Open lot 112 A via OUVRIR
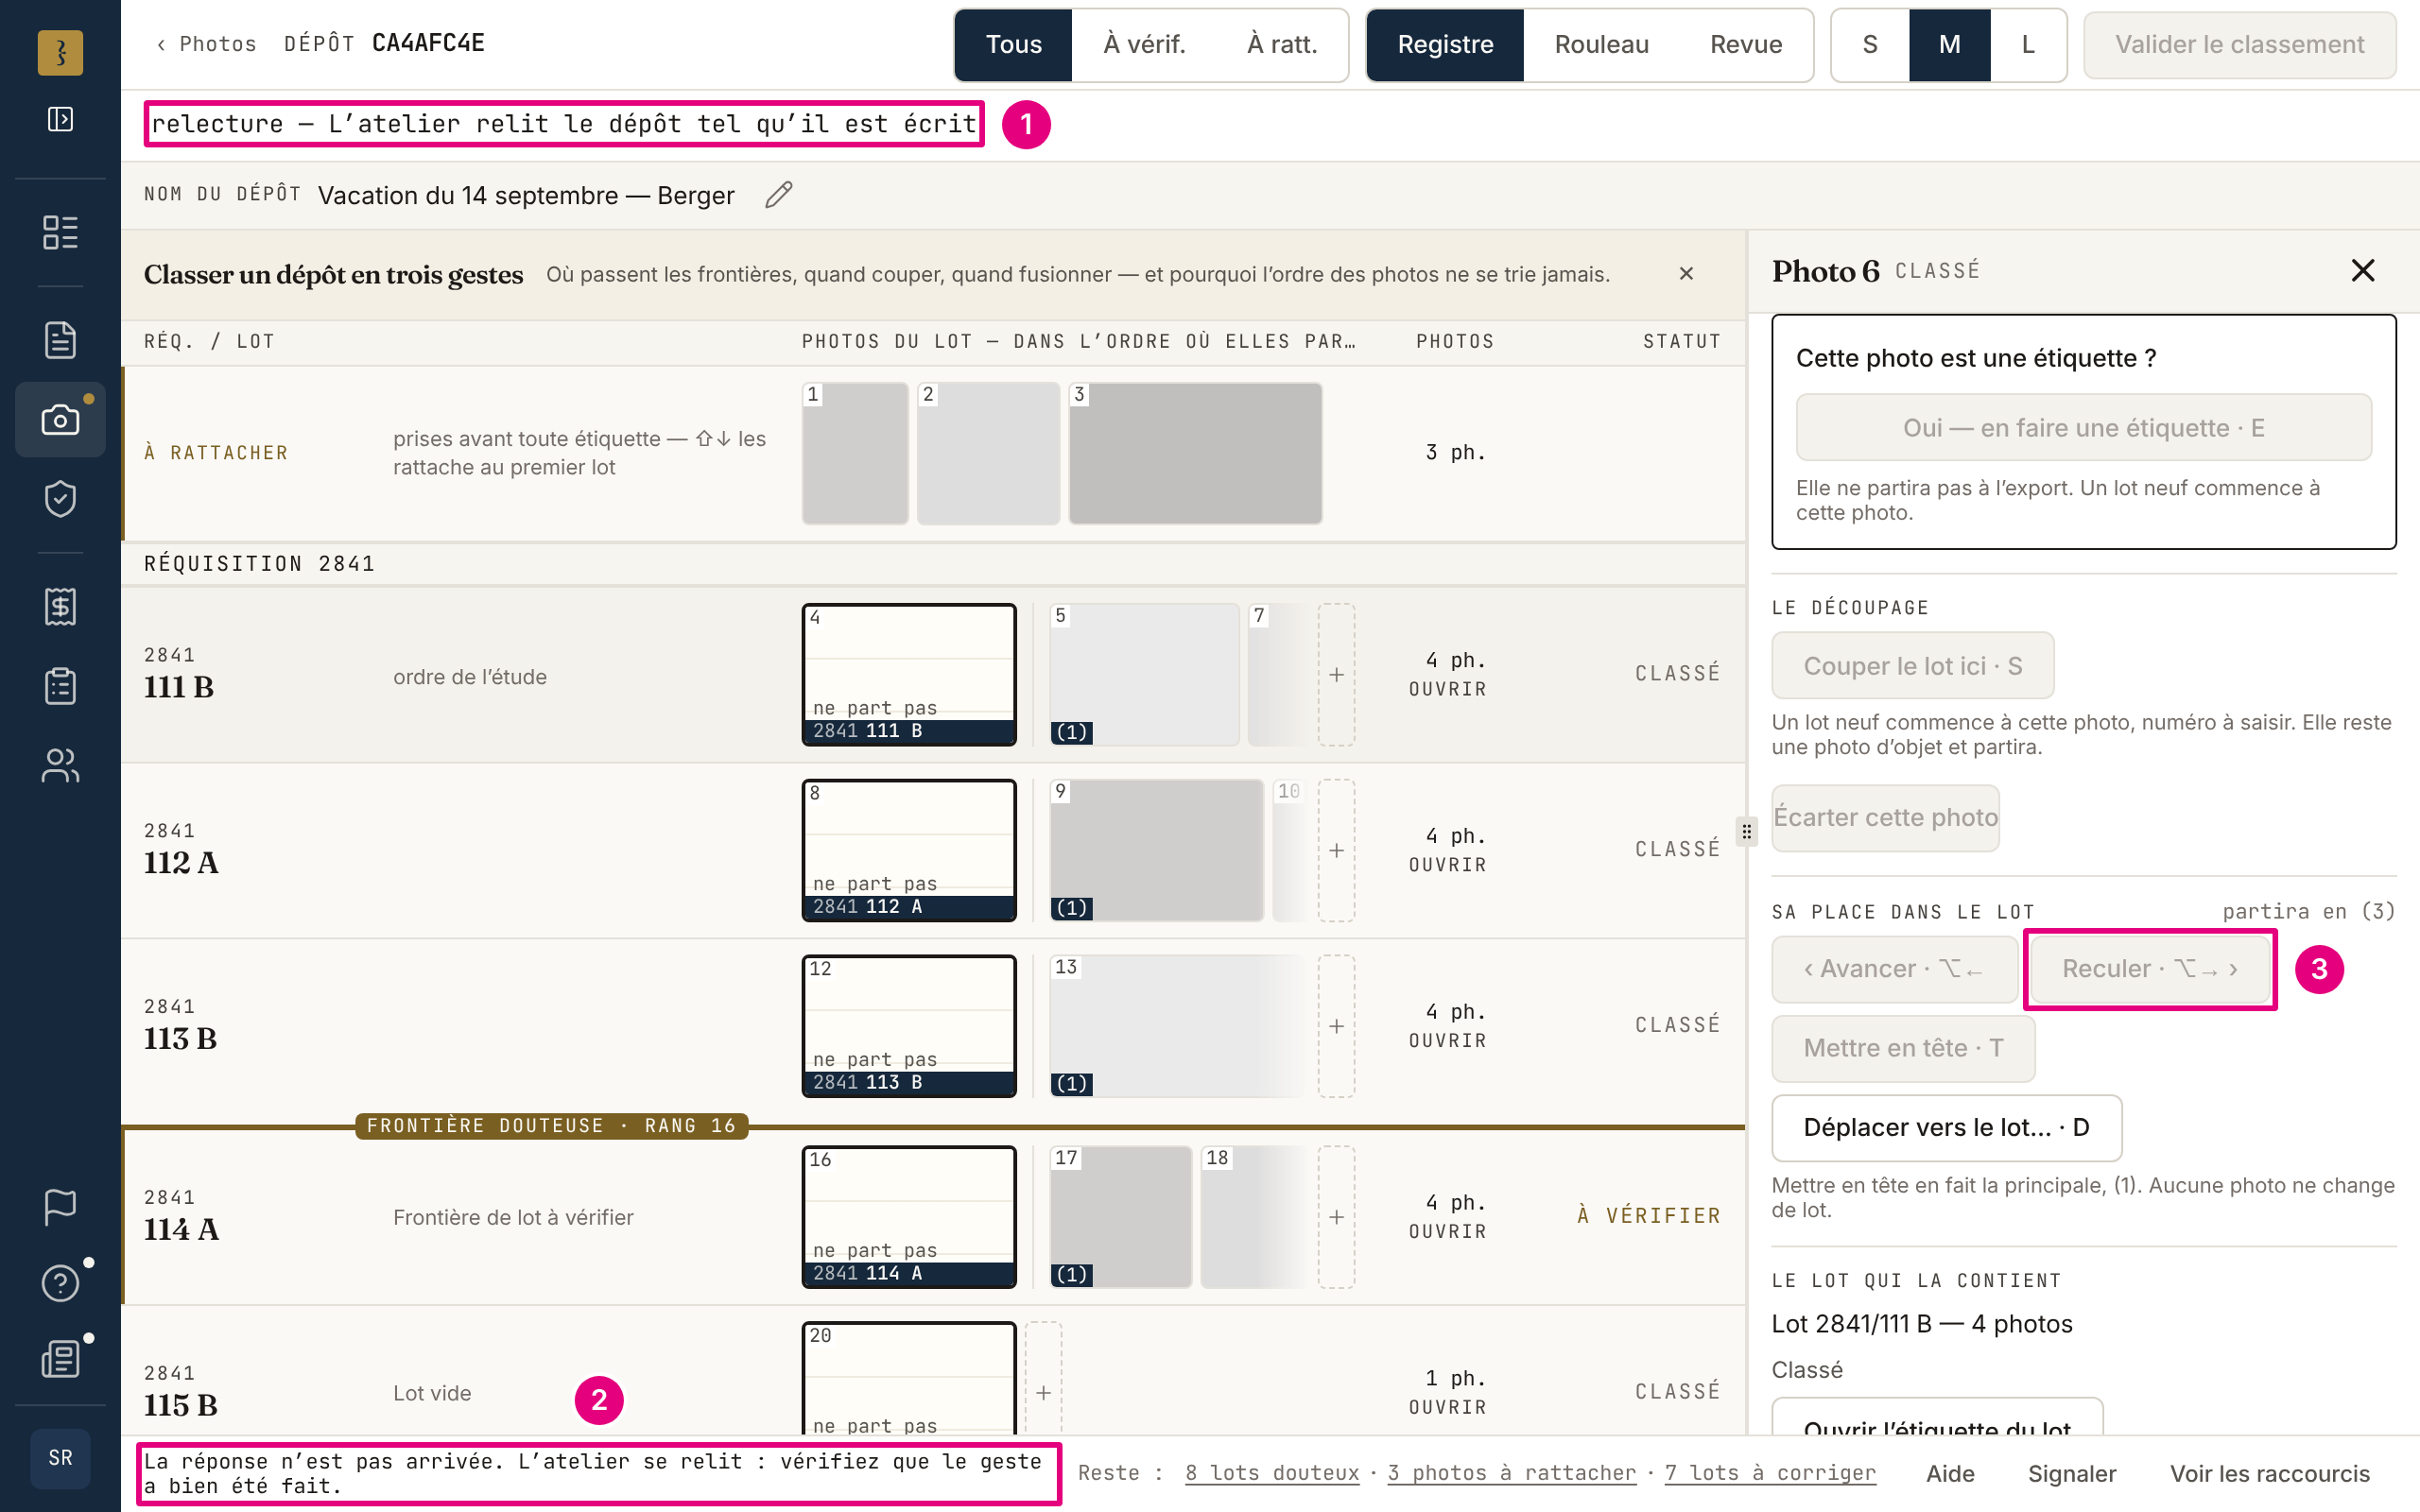 point(1447,865)
